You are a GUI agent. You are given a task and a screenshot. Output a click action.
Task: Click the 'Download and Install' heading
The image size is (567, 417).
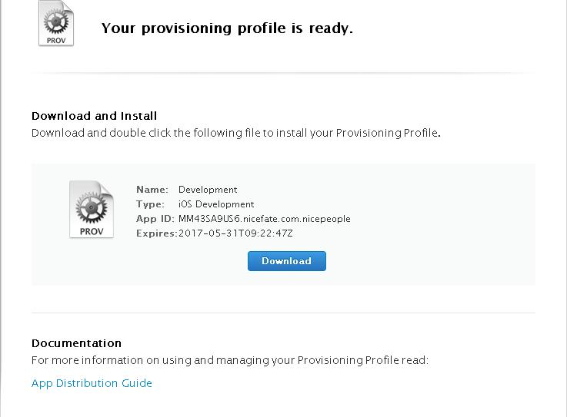click(x=94, y=116)
